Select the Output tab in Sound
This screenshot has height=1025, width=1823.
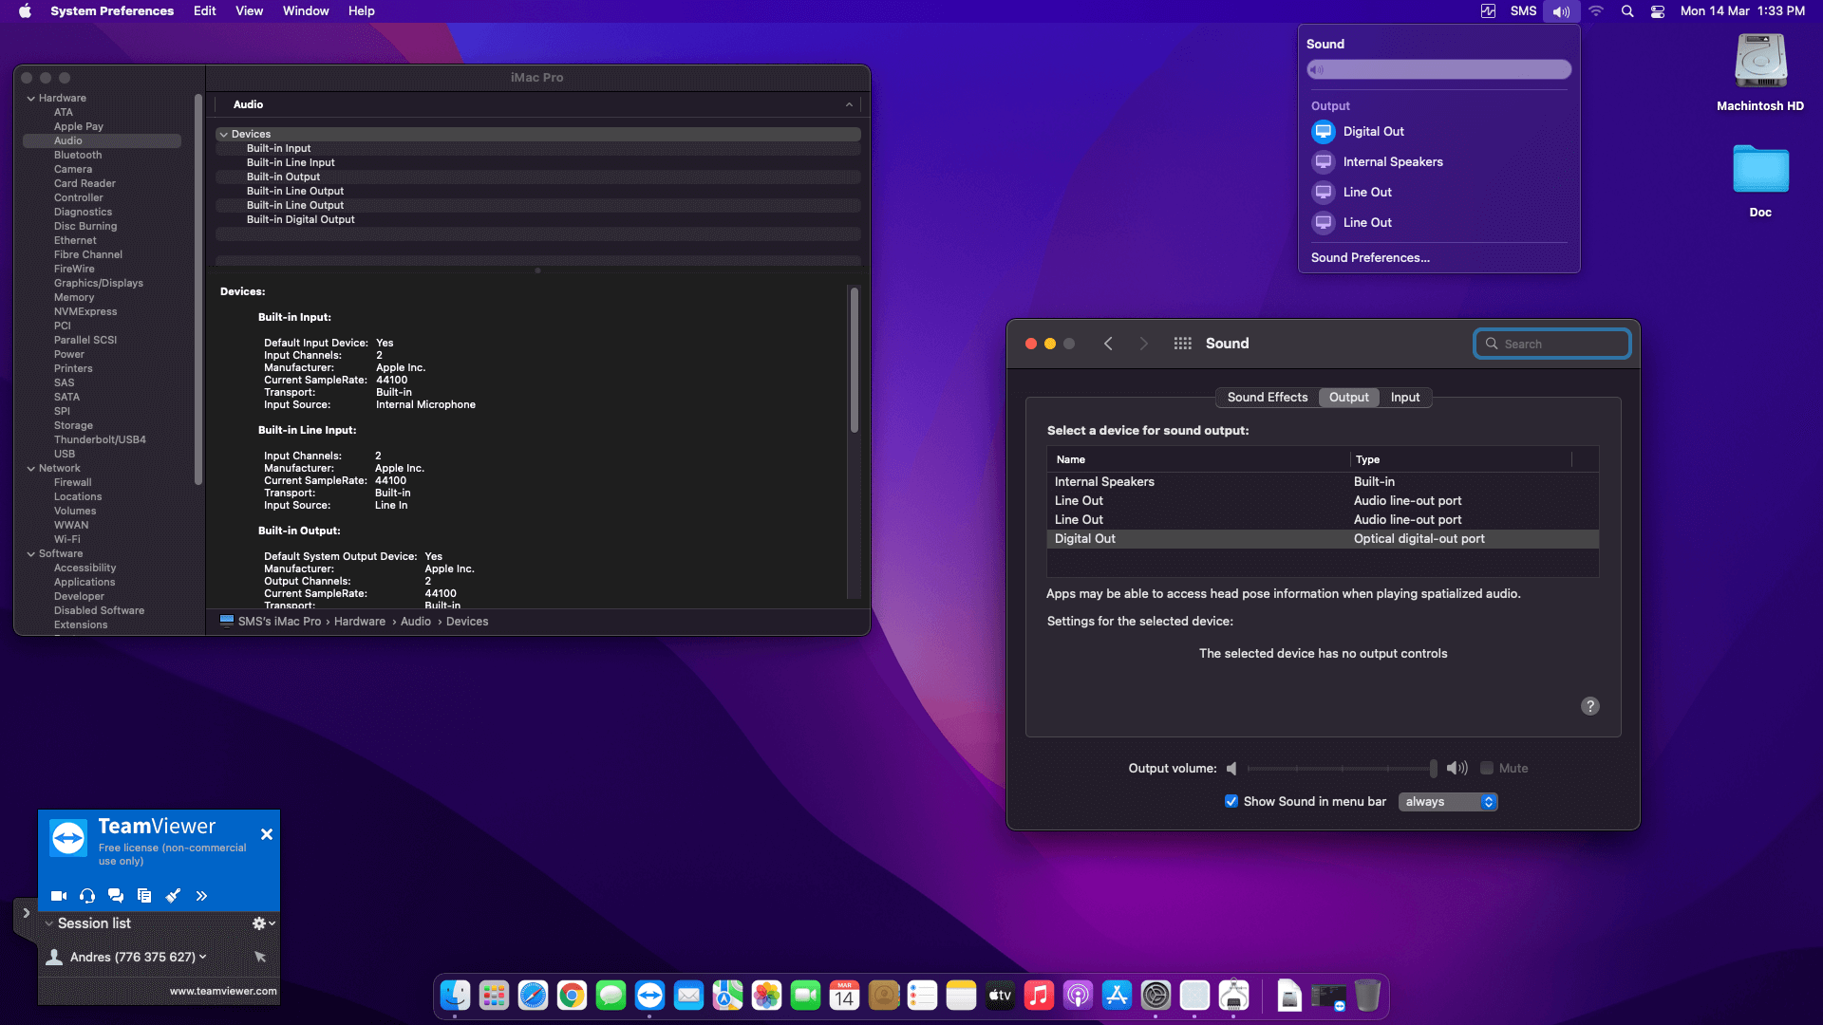pyautogui.click(x=1349, y=398)
